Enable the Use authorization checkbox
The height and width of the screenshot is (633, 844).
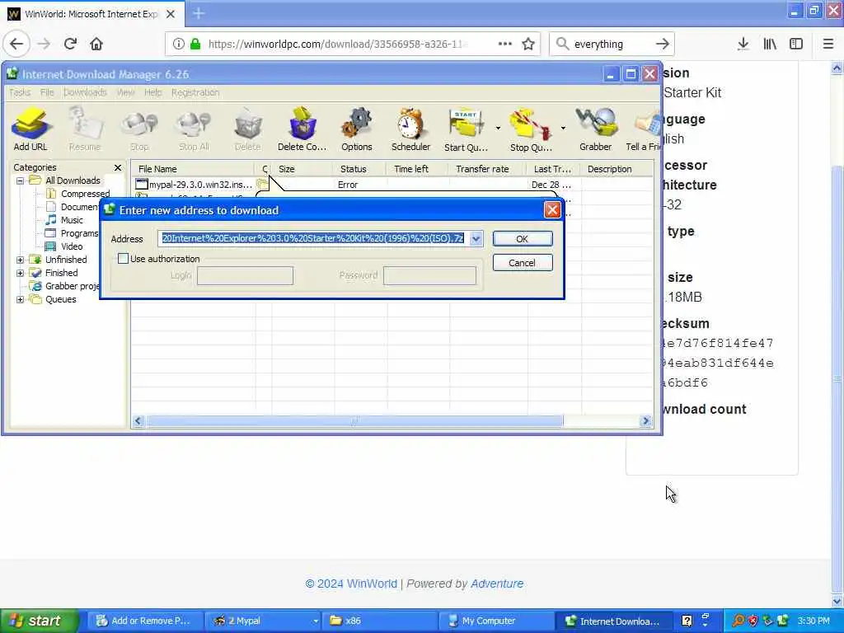coord(124,258)
